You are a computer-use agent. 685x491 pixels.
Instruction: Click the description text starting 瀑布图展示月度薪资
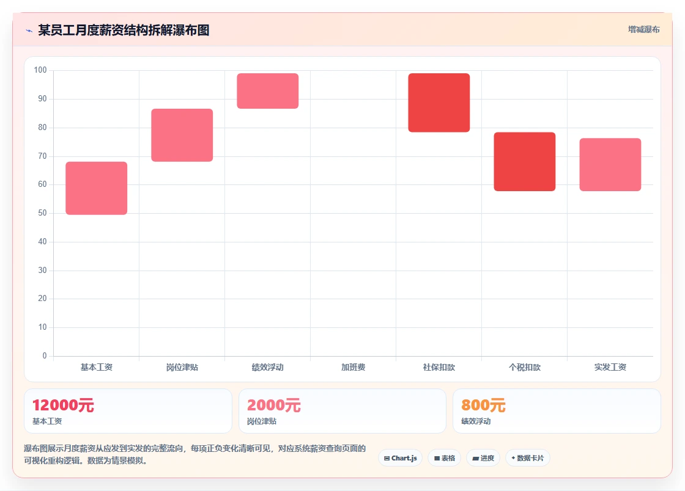point(195,454)
